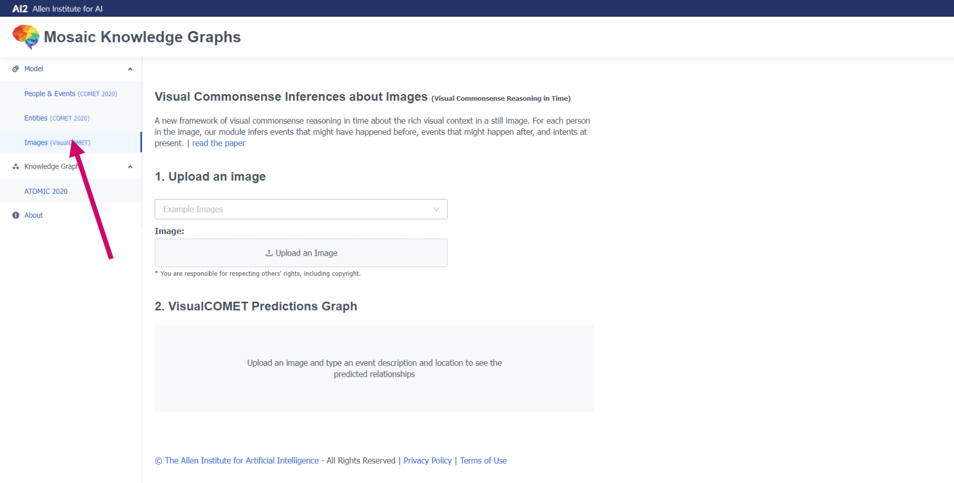Select Entities (COMET 2020) menu item
The width and height of the screenshot is (954, 483).
coord(57,118)
